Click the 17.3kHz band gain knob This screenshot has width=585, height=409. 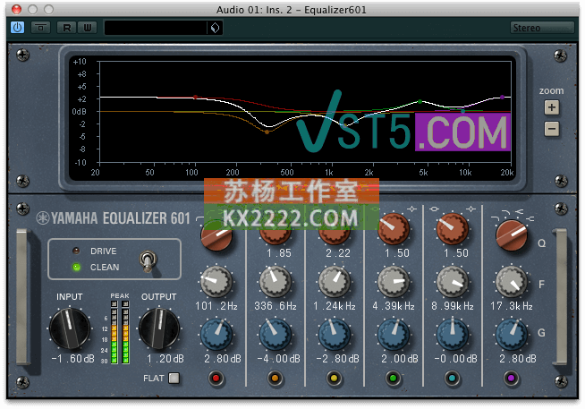point(511,335)
